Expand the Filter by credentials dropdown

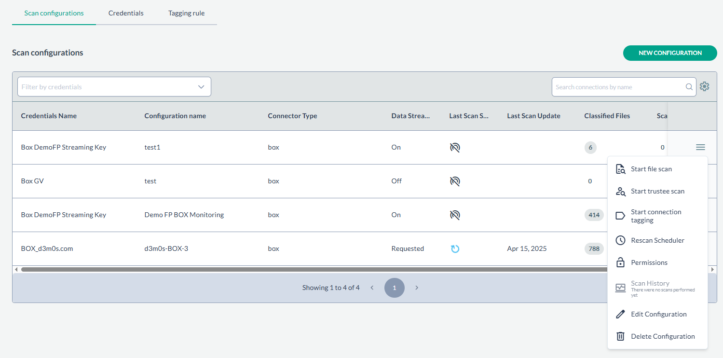(x=201, y=87)
